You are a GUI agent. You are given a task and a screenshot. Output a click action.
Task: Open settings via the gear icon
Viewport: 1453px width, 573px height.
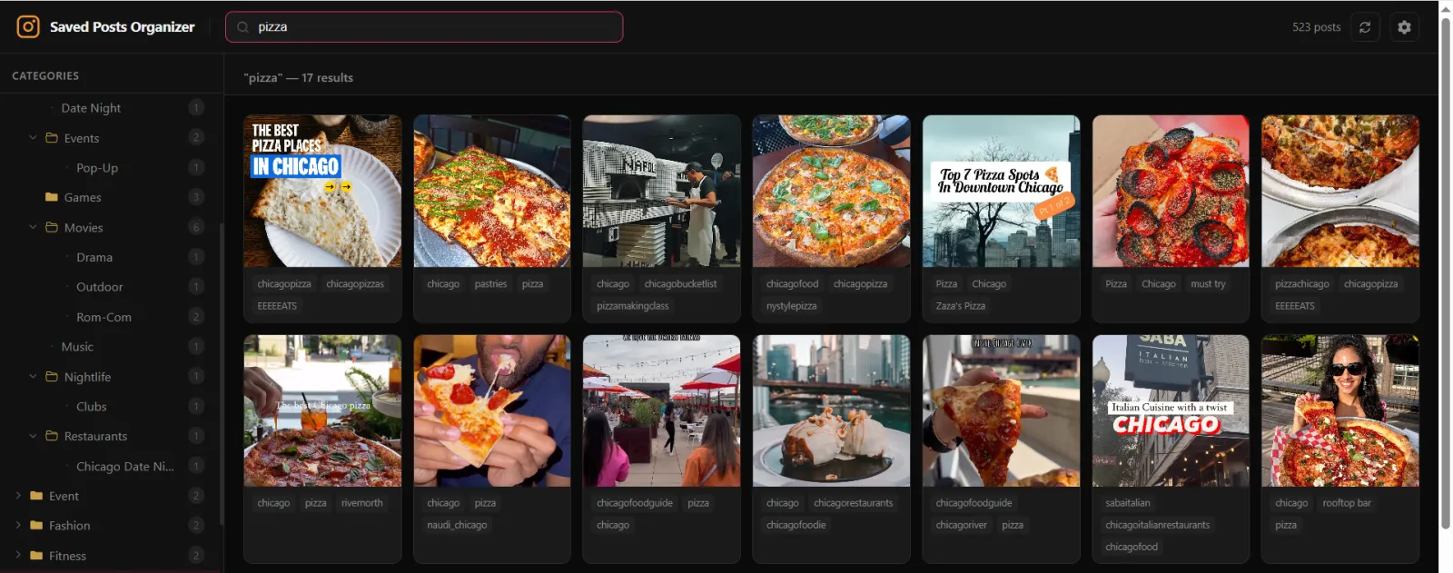click(x=1404, y=27)
